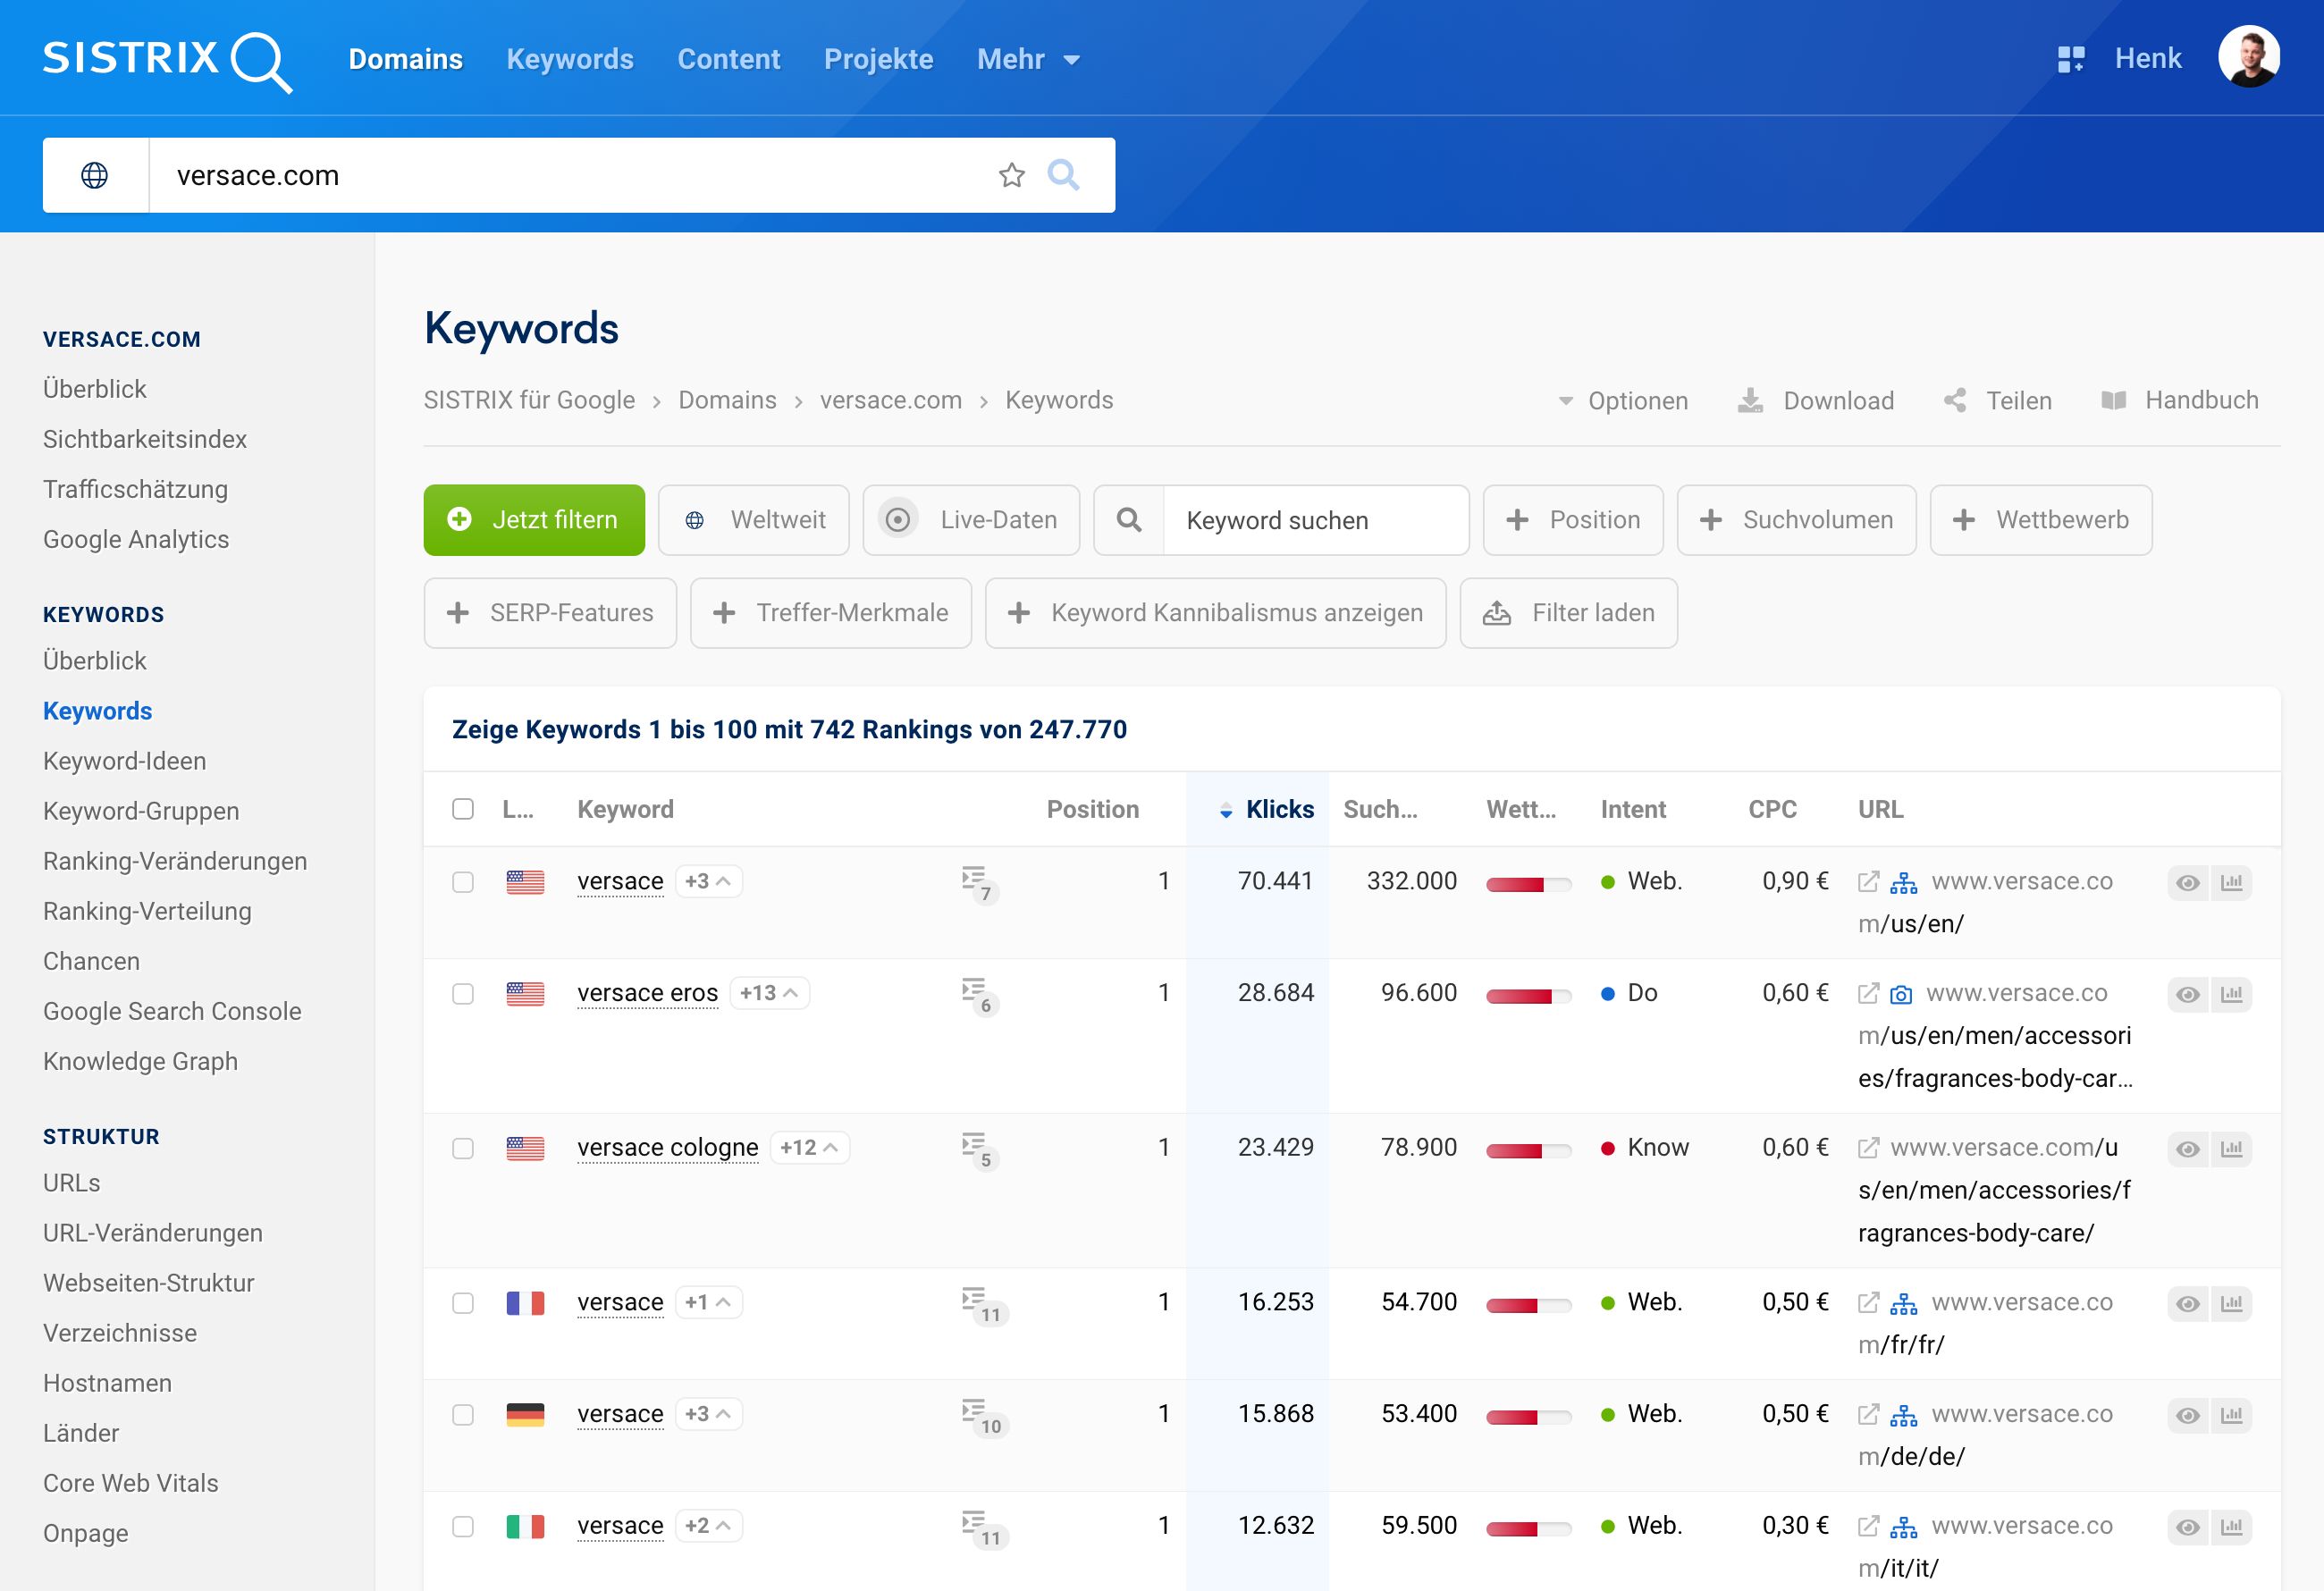The image size is (2324, 1591).
Task: Click Henk's profile avatar
Action: tap(2249, 57)
